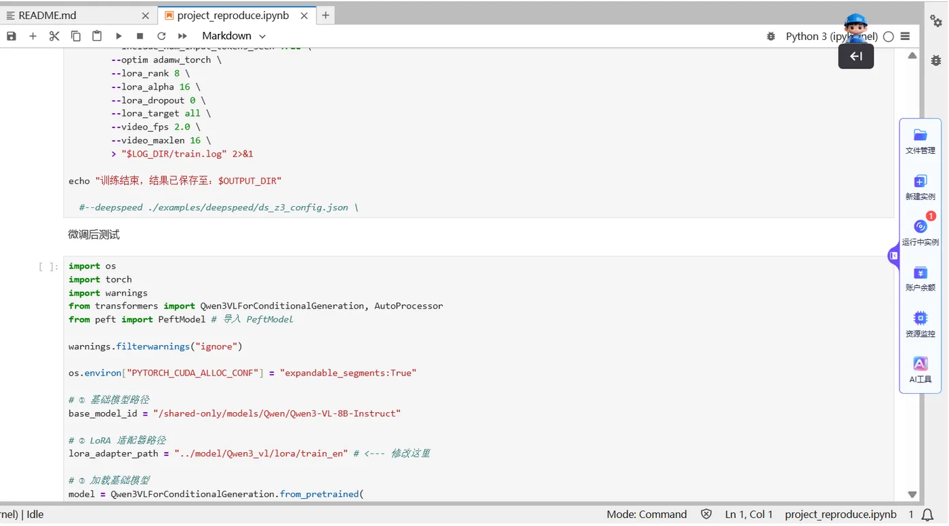Click the "--video_maxlen 16" line
The height and width of the screenshot is (526, 949).
[x=161, y=140]
